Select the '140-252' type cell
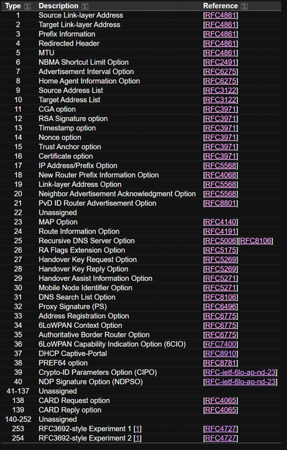 (x=18, y=419)
